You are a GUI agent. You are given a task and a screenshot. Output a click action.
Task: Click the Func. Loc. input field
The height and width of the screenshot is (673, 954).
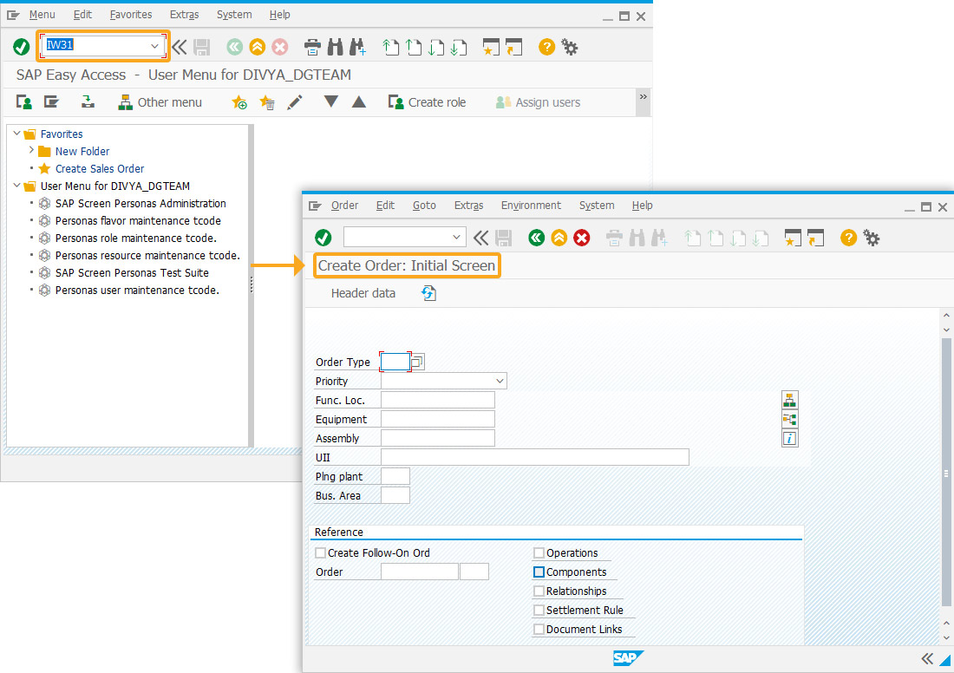[x=437, y=400]
